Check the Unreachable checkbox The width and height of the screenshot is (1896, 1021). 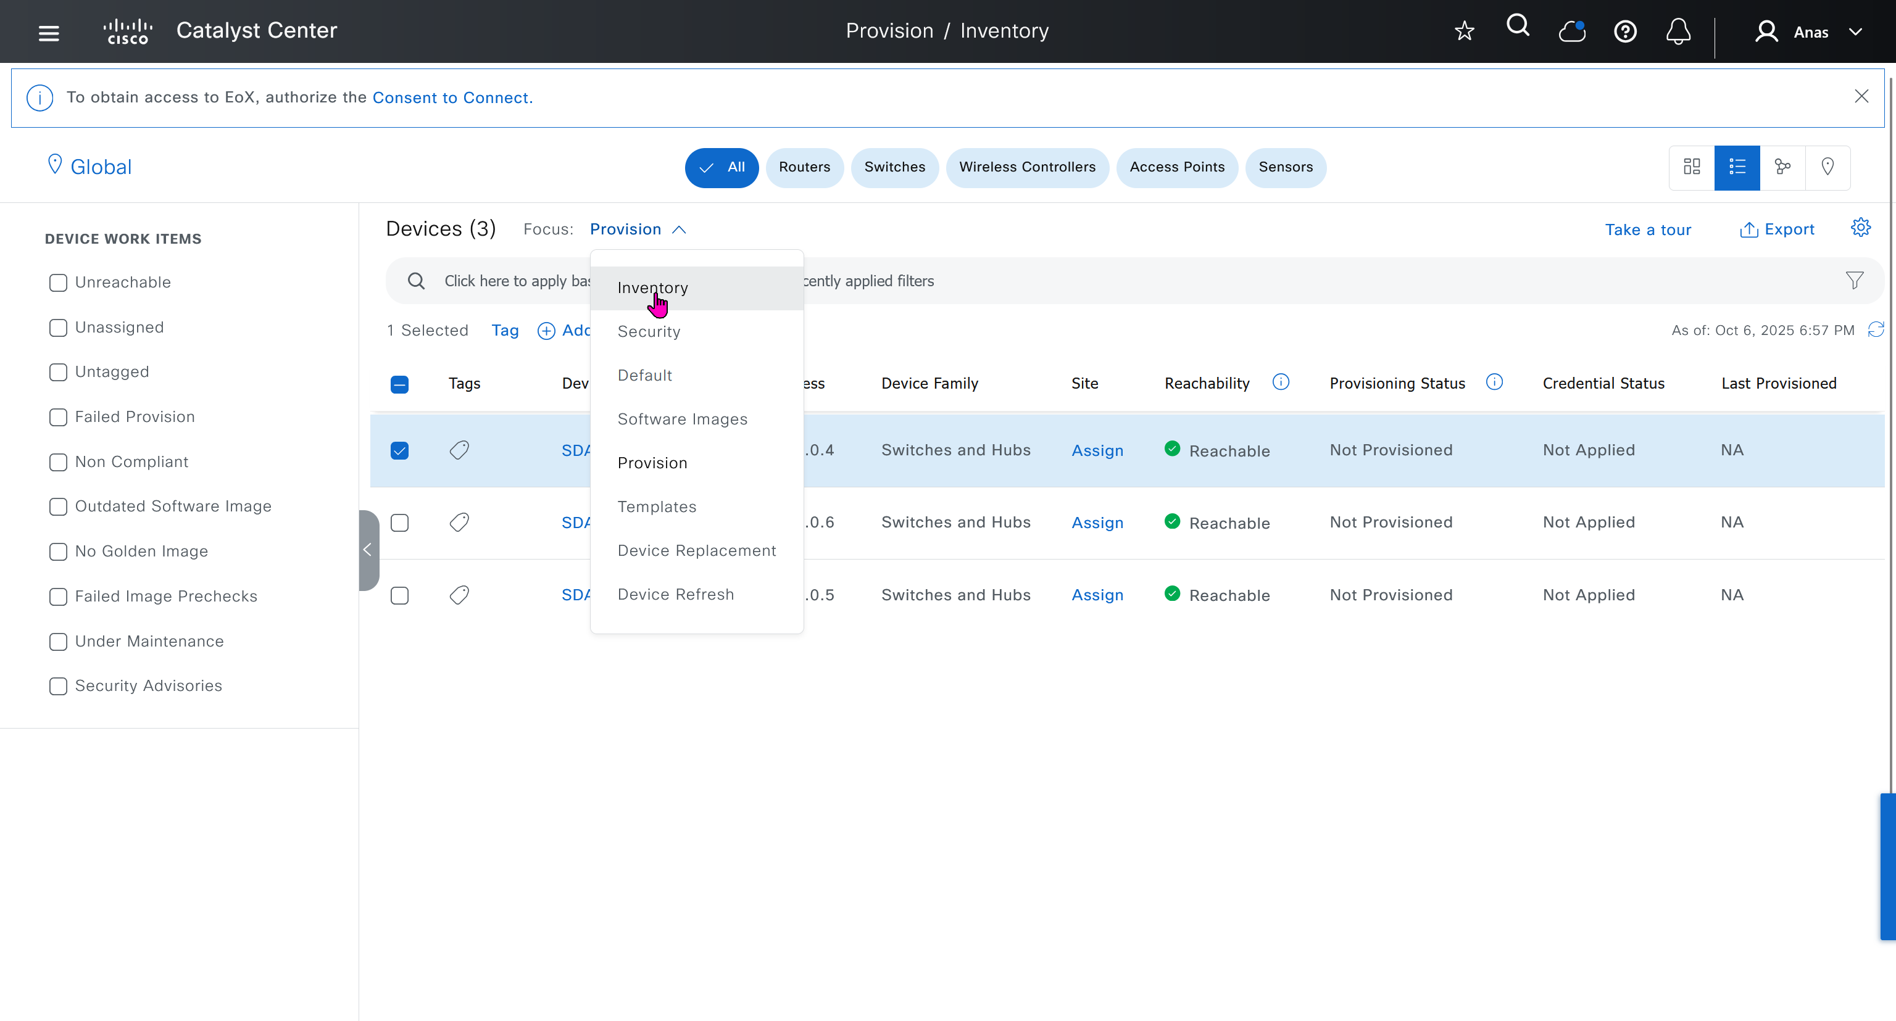click(x=58, y=283)
